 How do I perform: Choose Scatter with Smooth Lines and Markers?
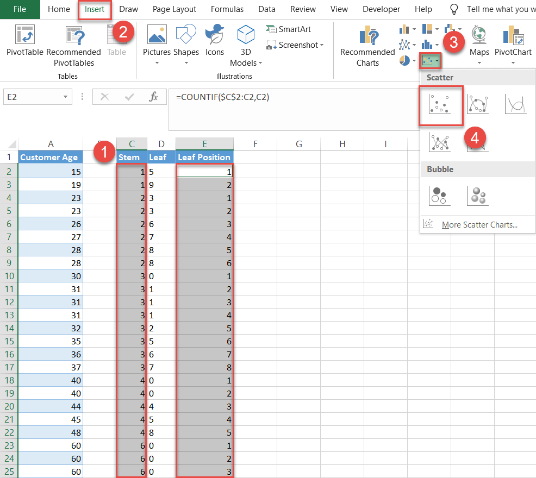click(x=477, y=104)
